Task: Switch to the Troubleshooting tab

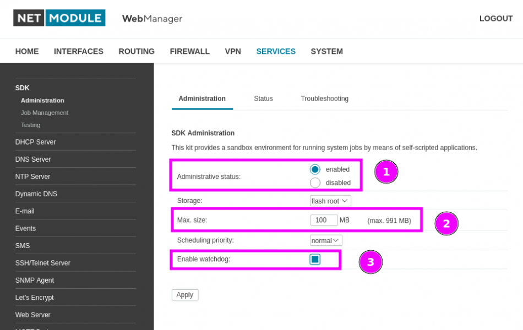Action: [x=324, y=99]
